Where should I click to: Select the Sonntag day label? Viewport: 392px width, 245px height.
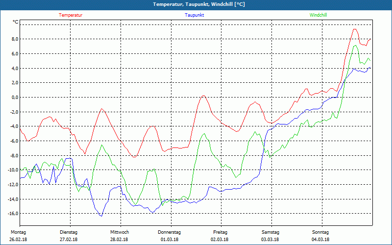(x=320, y=232)
